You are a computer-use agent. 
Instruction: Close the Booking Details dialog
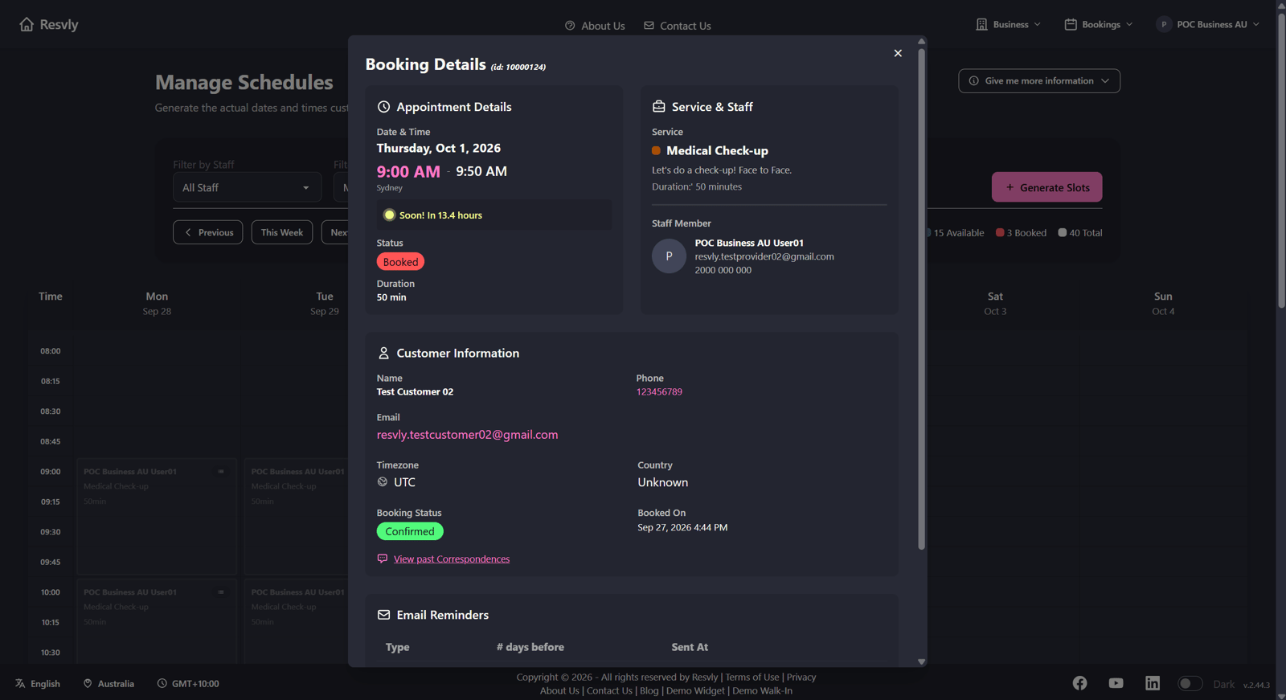898,53
